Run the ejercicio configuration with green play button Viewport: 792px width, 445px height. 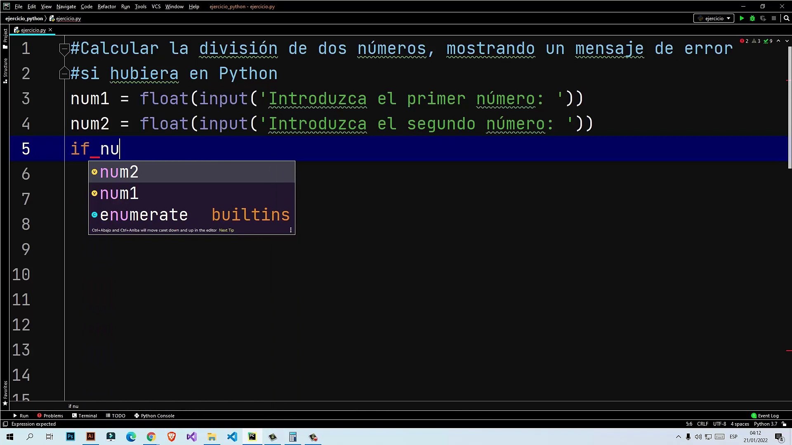[742, 18]
